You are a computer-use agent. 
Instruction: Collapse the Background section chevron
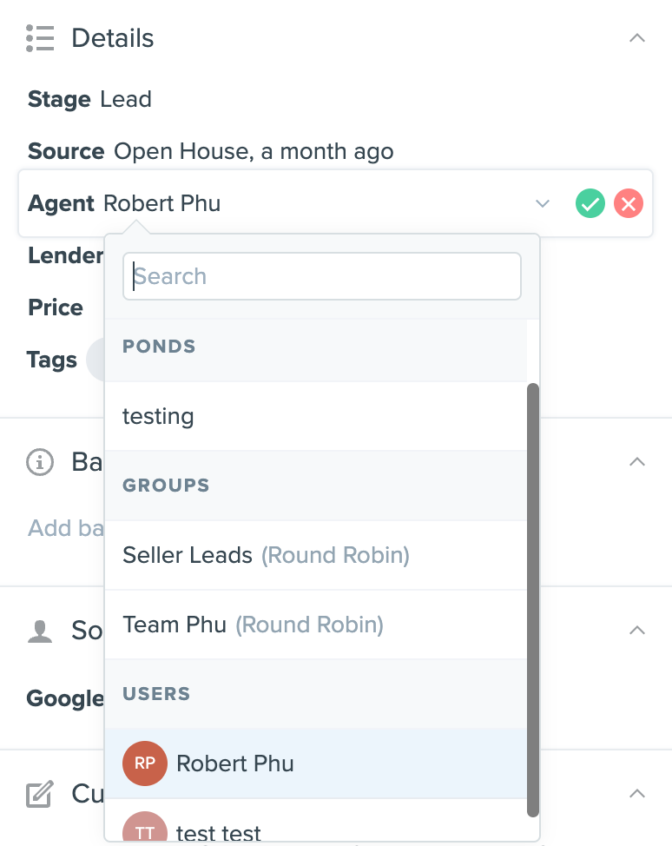[637, 461]
